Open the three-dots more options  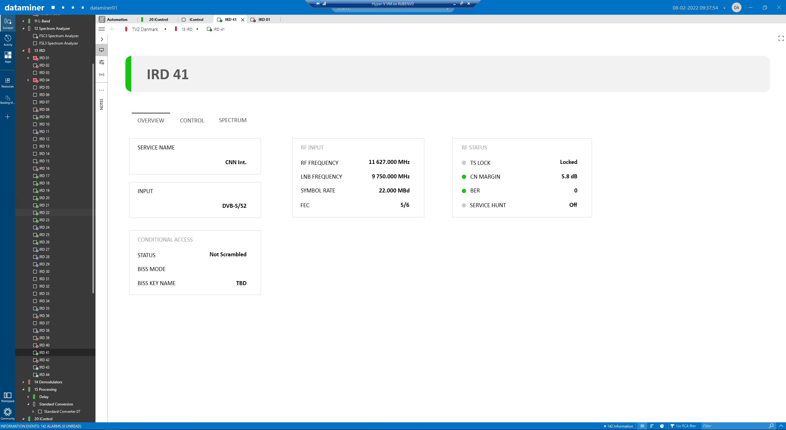(x=102, y=90)
